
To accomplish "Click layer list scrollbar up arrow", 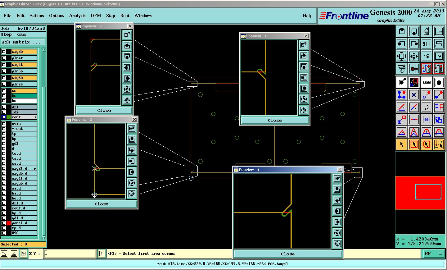I will click(x=44, y=50).
